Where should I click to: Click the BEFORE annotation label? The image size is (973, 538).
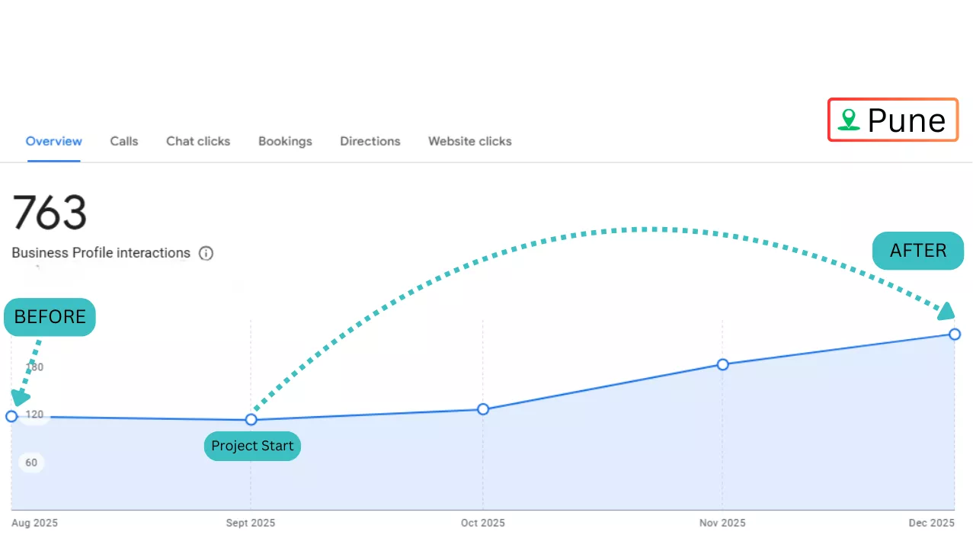tap(50, 317)
